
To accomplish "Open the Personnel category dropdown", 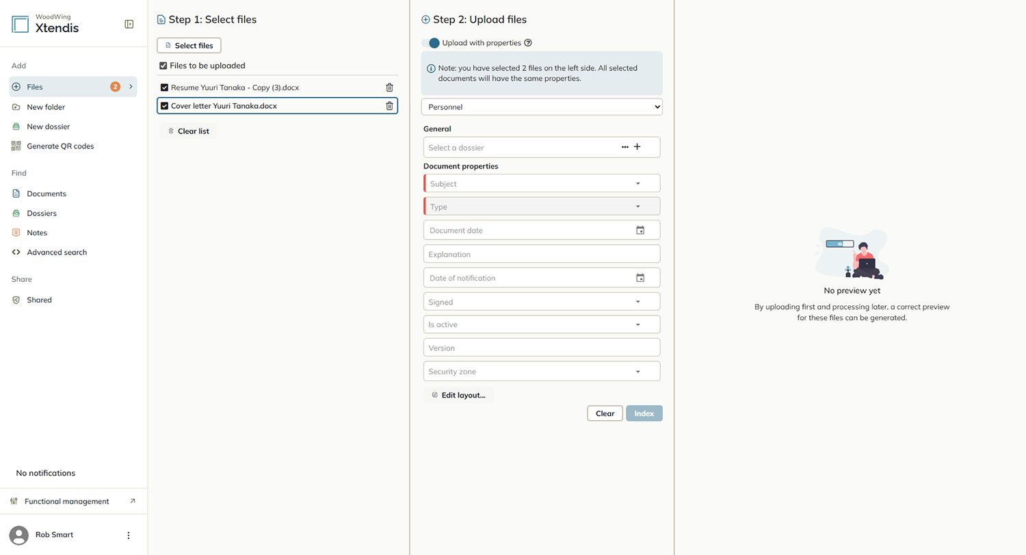I will [x=542, y=107].
